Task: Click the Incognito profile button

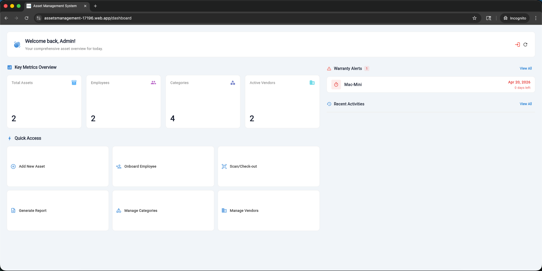Action: 515,18
